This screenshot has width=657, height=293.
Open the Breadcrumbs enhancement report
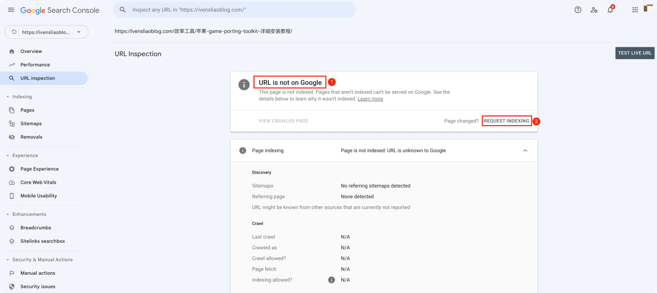point(36,228)
